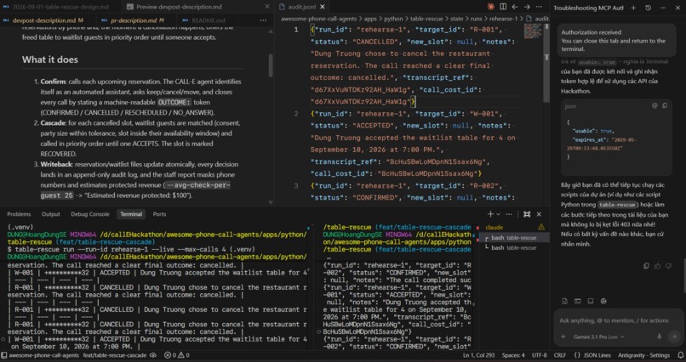
Task: Close audit.jsonl editor tab
Action: [x=323, y=7]
